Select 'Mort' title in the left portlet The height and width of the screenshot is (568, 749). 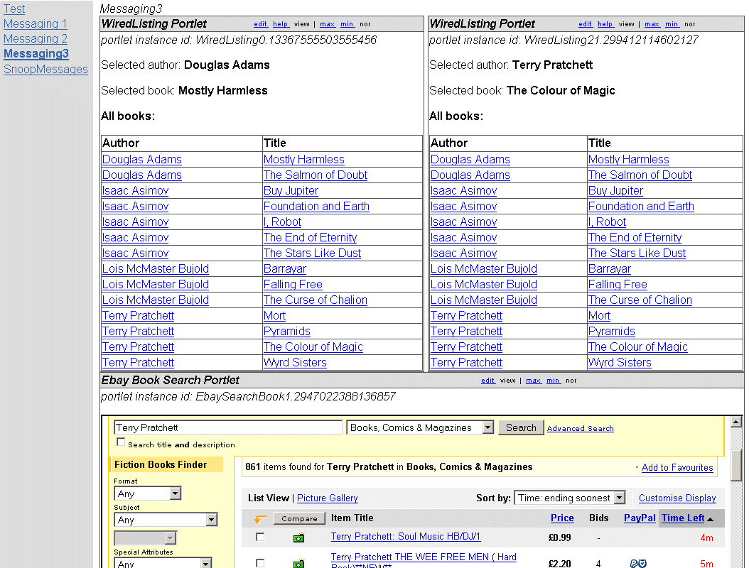275,316
